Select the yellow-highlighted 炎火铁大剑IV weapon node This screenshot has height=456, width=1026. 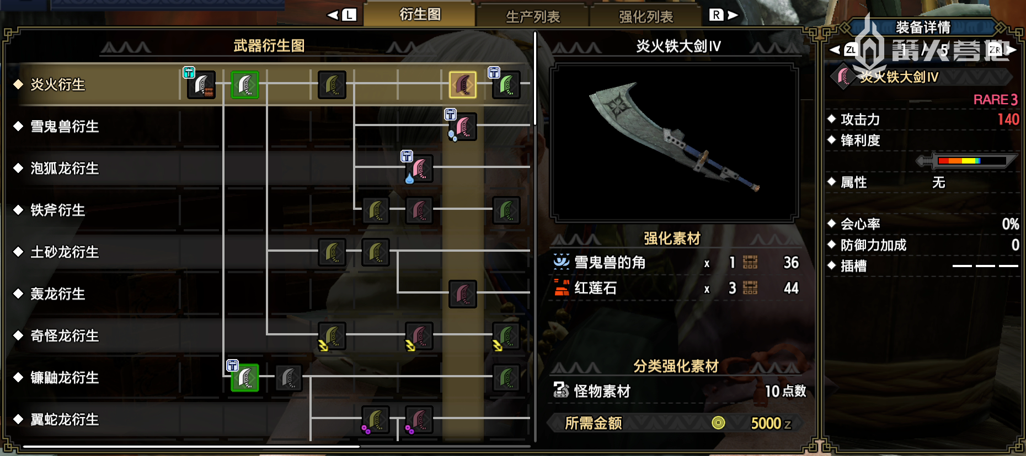(463, 85)
